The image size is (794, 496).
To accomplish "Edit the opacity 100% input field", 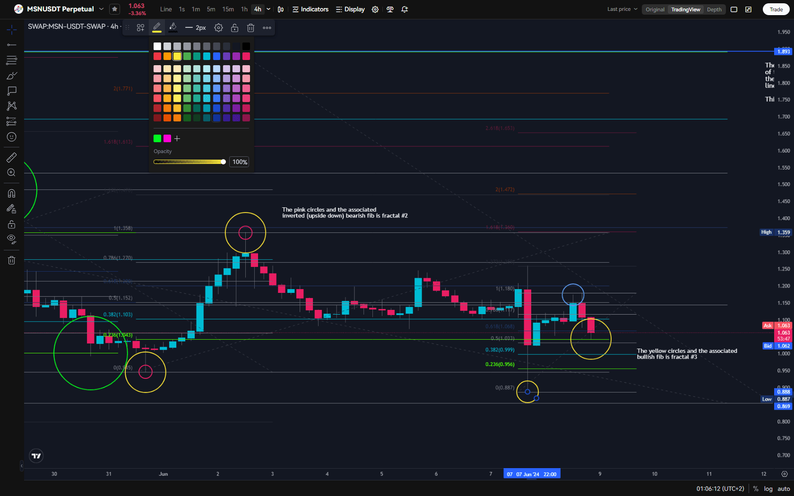I will 240,162.
